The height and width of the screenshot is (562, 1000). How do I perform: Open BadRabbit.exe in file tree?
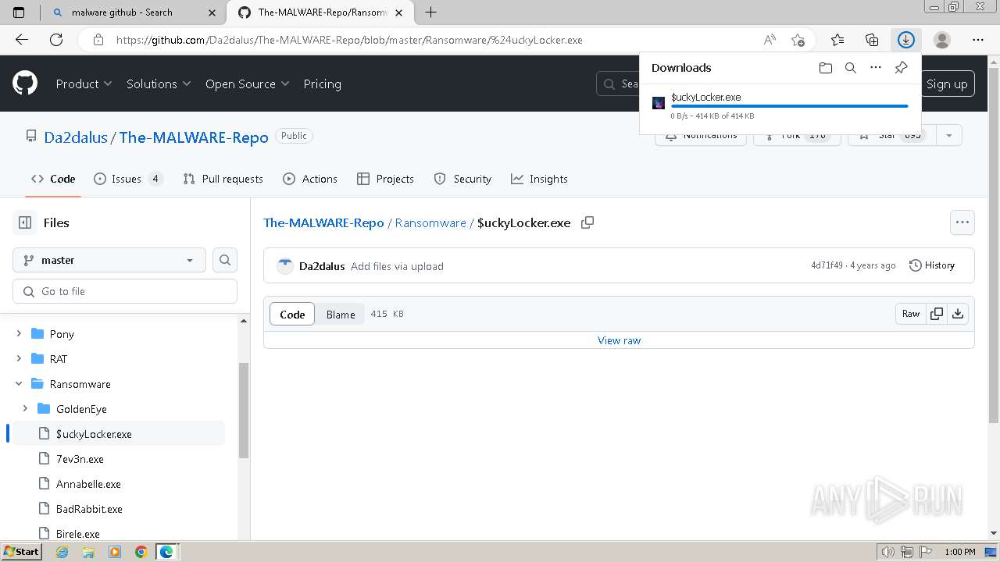[x=89, y=509]
